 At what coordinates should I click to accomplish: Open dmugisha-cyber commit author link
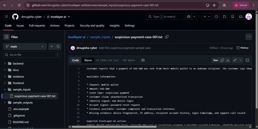click(87, 48)
